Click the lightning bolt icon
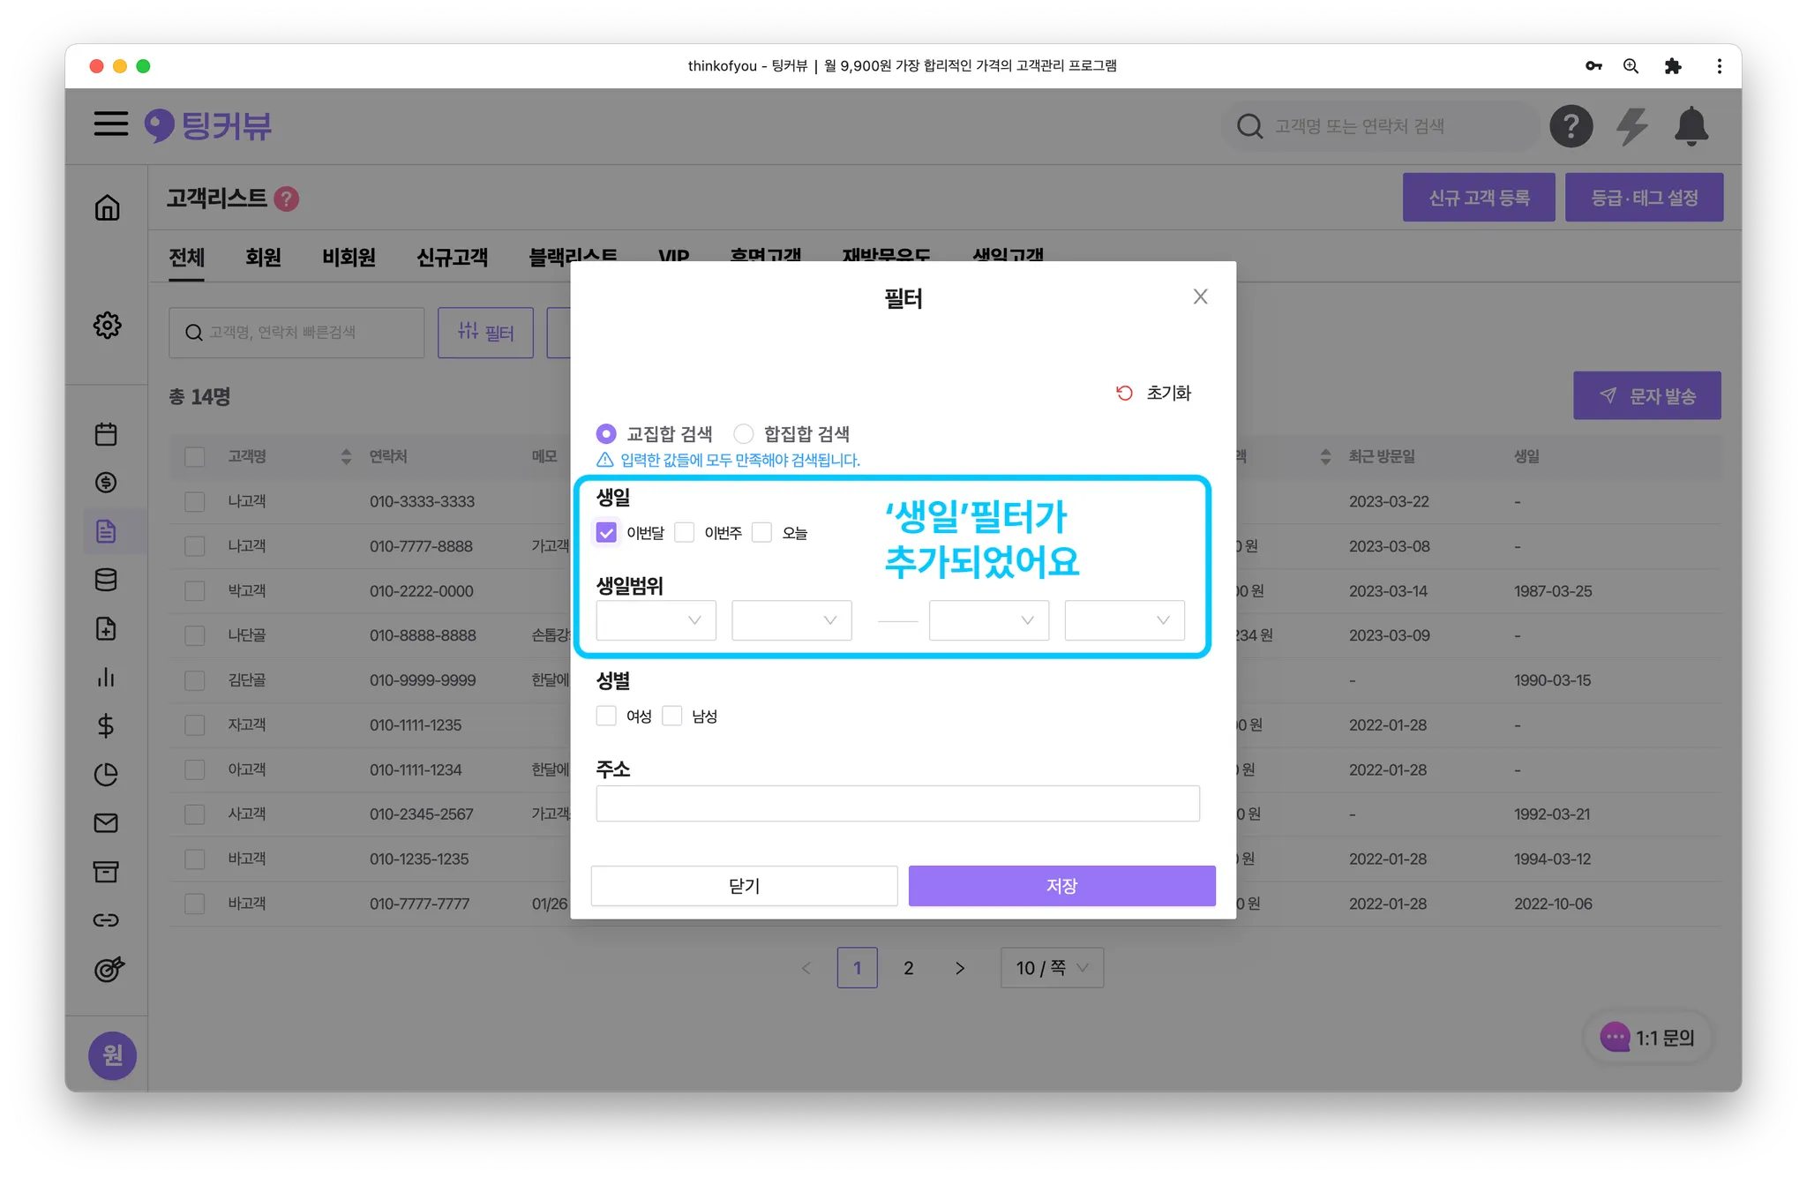Screen dimensions: 1807x1178 pyautogui.click(x=1631, y=126)
